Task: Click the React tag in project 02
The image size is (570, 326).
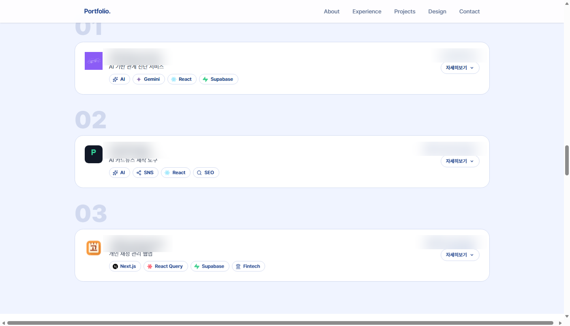Action: pos(176,173)
